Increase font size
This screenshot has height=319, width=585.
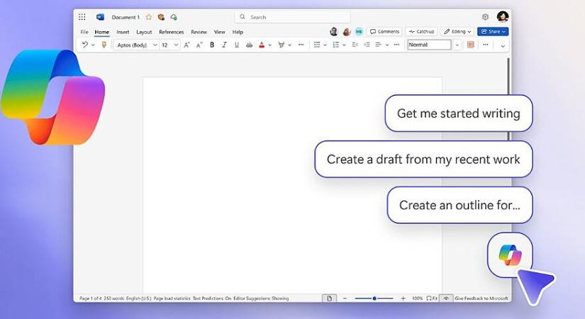pos(187,45)
